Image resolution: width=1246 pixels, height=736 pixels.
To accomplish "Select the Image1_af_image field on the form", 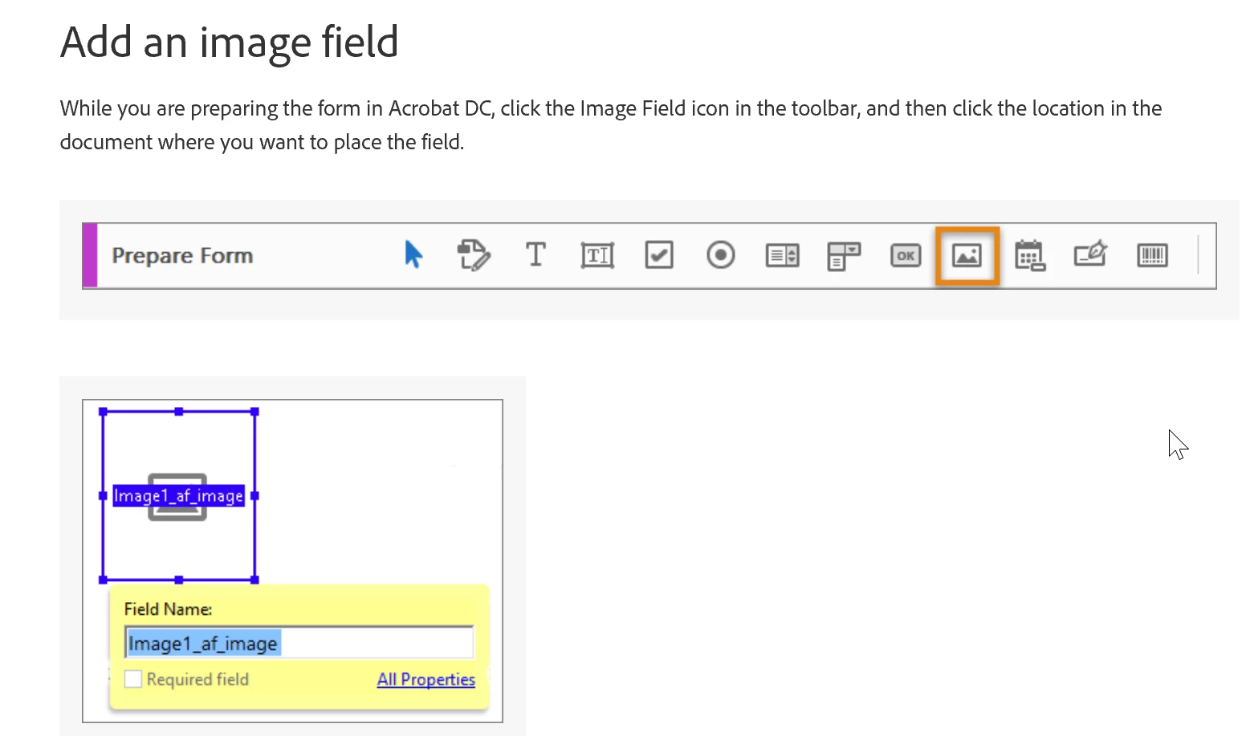I will (x=179, y=496).
